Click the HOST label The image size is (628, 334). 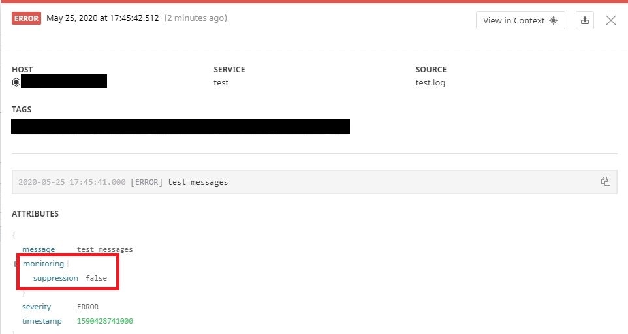pos(22,70)
